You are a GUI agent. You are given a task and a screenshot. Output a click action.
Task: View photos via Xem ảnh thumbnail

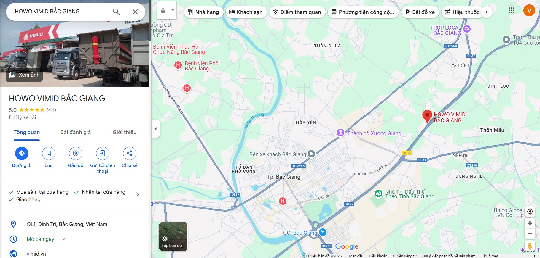coord(24,75)
